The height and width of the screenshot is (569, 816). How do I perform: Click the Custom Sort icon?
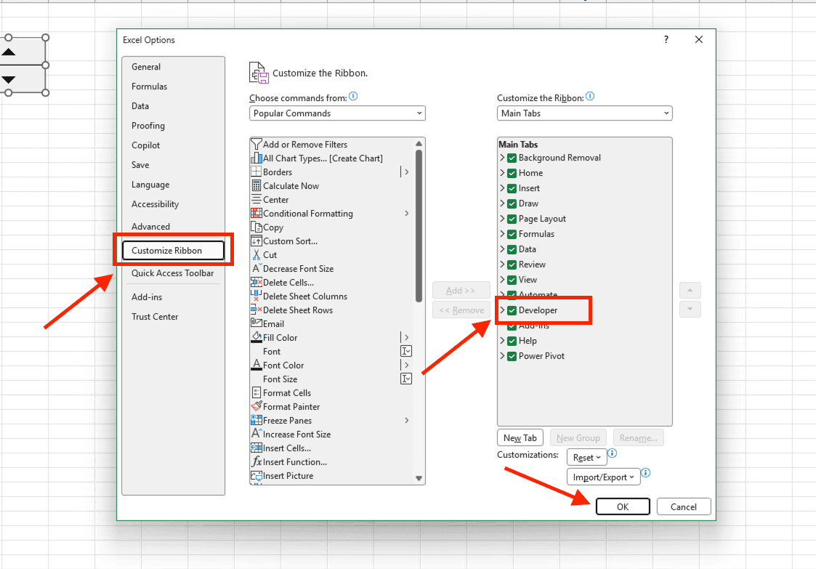point(256,241)
